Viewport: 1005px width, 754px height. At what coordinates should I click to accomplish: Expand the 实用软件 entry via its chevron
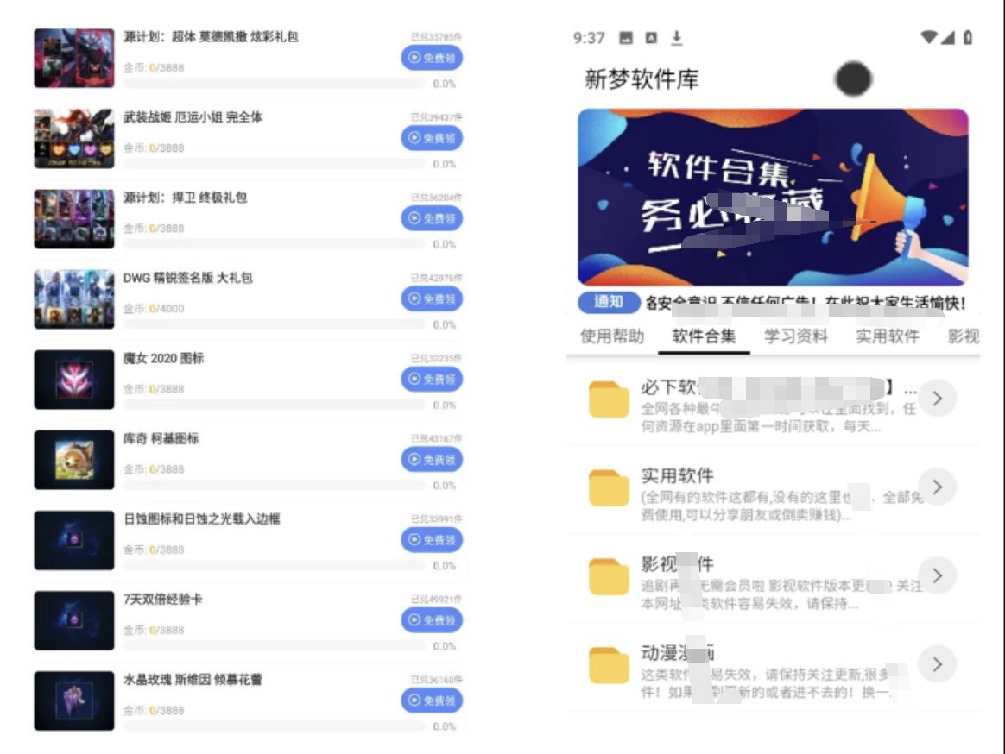point(938,487)
